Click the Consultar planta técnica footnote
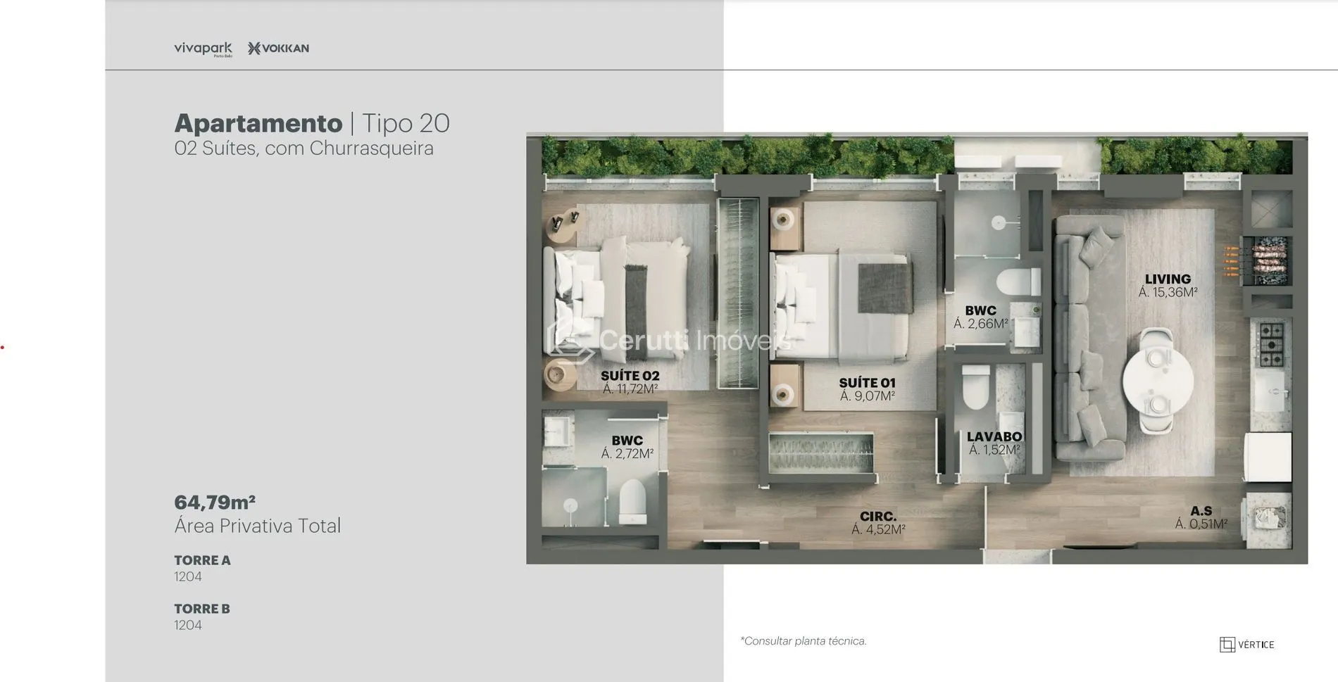1338x682 pixels. 804,641
